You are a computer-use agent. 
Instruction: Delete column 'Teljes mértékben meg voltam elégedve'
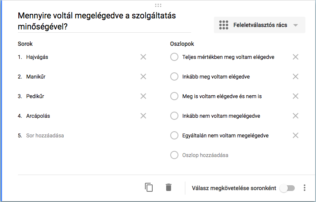(296, 57)
